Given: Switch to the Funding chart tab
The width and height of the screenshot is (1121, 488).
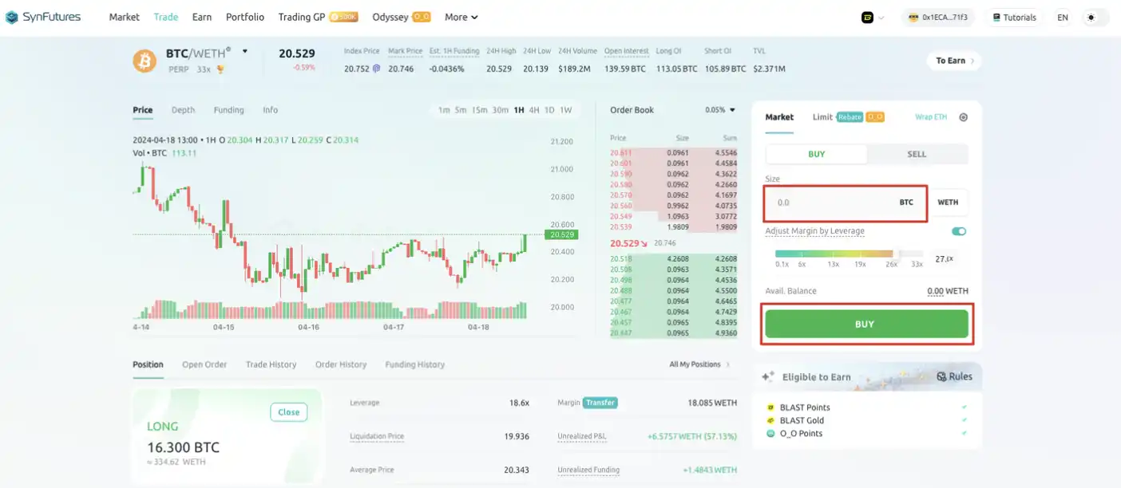Looking at the screenshot, I should 228,110.
